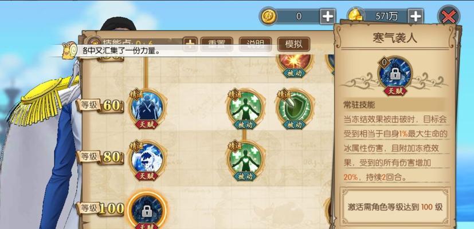
Task: Add skill points with the plus button
Action: tap(190, 45)
